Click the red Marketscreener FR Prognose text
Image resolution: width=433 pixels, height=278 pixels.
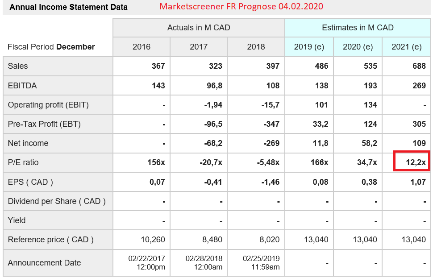[x=241, y=7]
